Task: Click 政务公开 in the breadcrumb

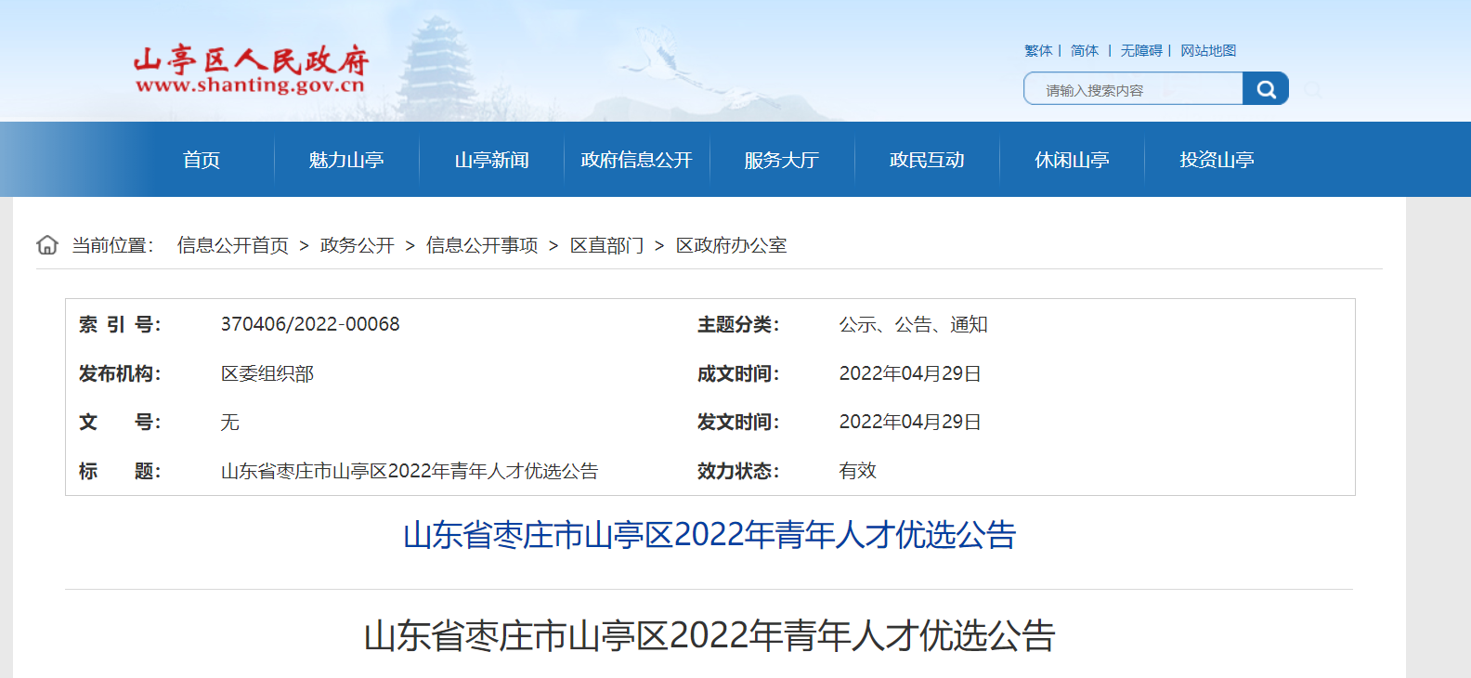Action: [358, 245]
